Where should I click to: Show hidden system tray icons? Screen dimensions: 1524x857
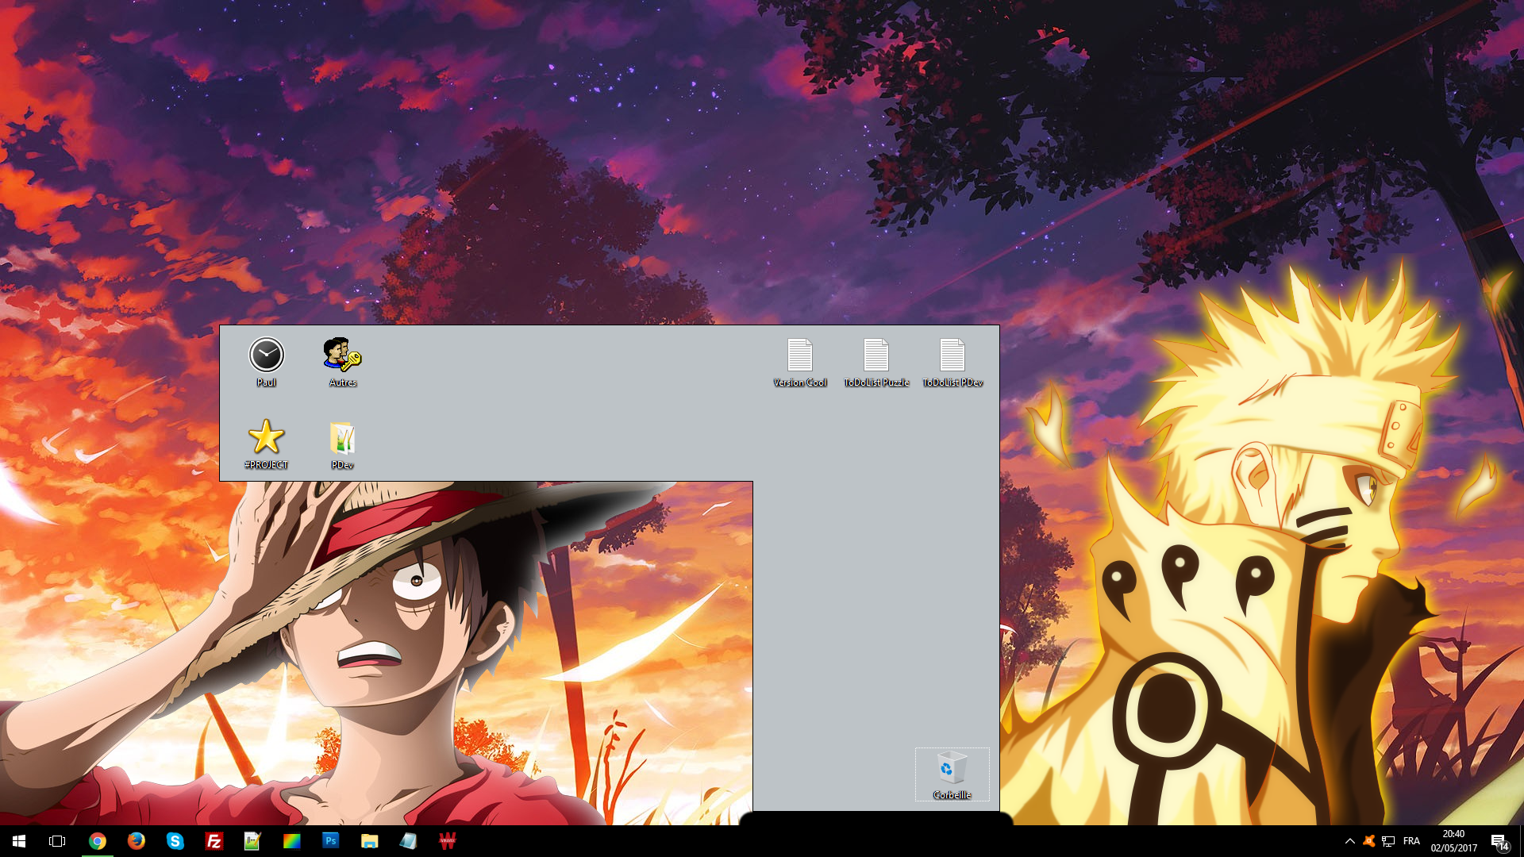1349,841
